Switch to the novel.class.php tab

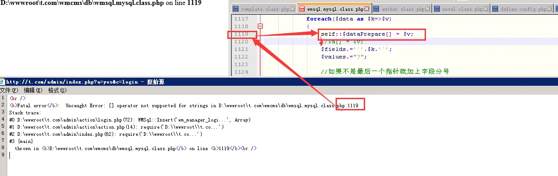tap(462, 9)
